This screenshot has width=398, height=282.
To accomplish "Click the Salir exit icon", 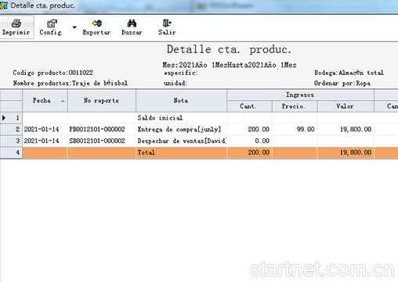I will coord(167,23).
